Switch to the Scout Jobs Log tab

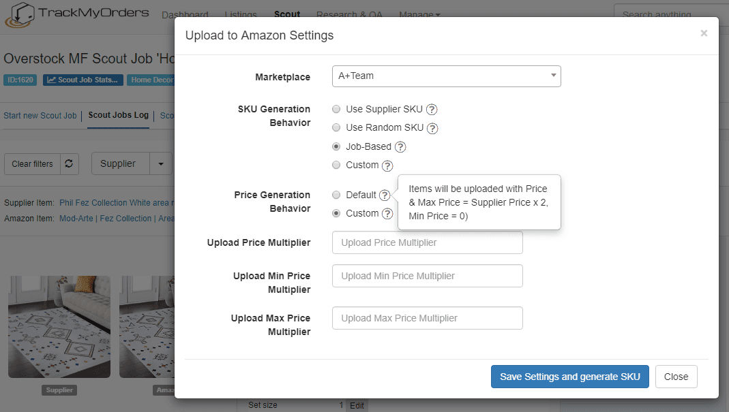pos(117,115)
